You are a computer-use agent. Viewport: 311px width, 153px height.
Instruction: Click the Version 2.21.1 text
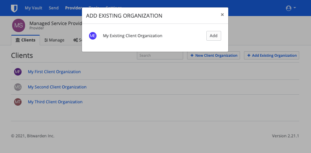coord(286,136)
